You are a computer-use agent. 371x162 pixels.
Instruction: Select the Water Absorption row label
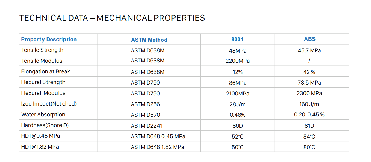(x=43, y=115)
